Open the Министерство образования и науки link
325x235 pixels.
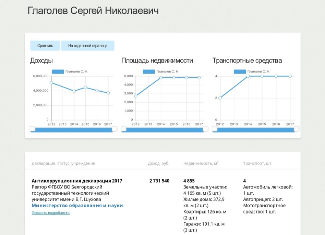click(77, 206)
